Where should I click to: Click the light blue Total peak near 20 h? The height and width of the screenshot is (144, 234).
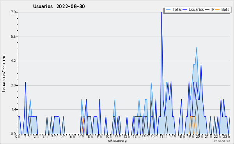[197, 47]
